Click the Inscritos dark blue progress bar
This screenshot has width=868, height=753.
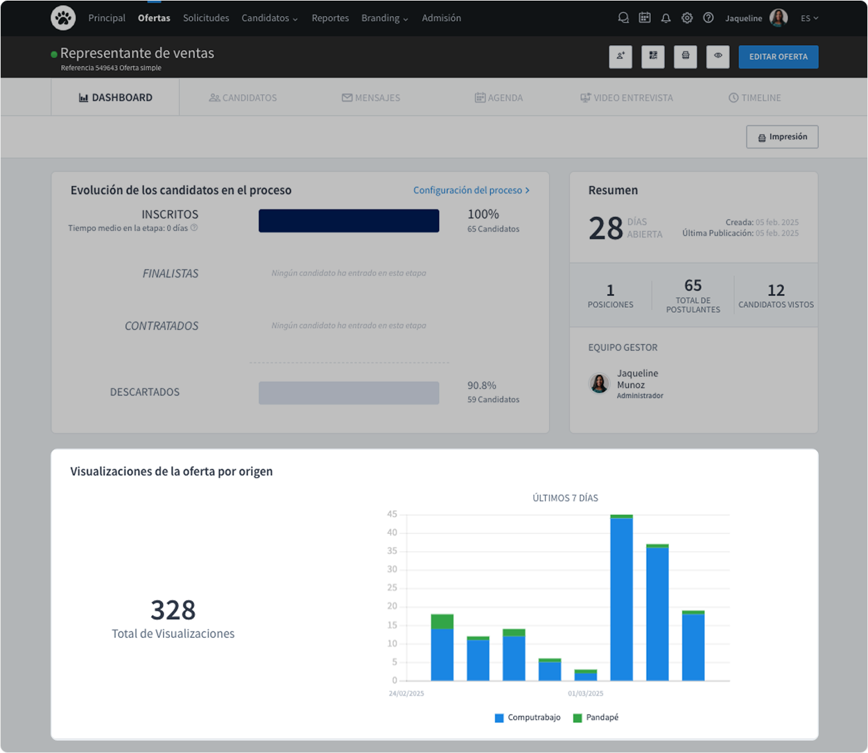pyautogui.click(x=349, y=220)
